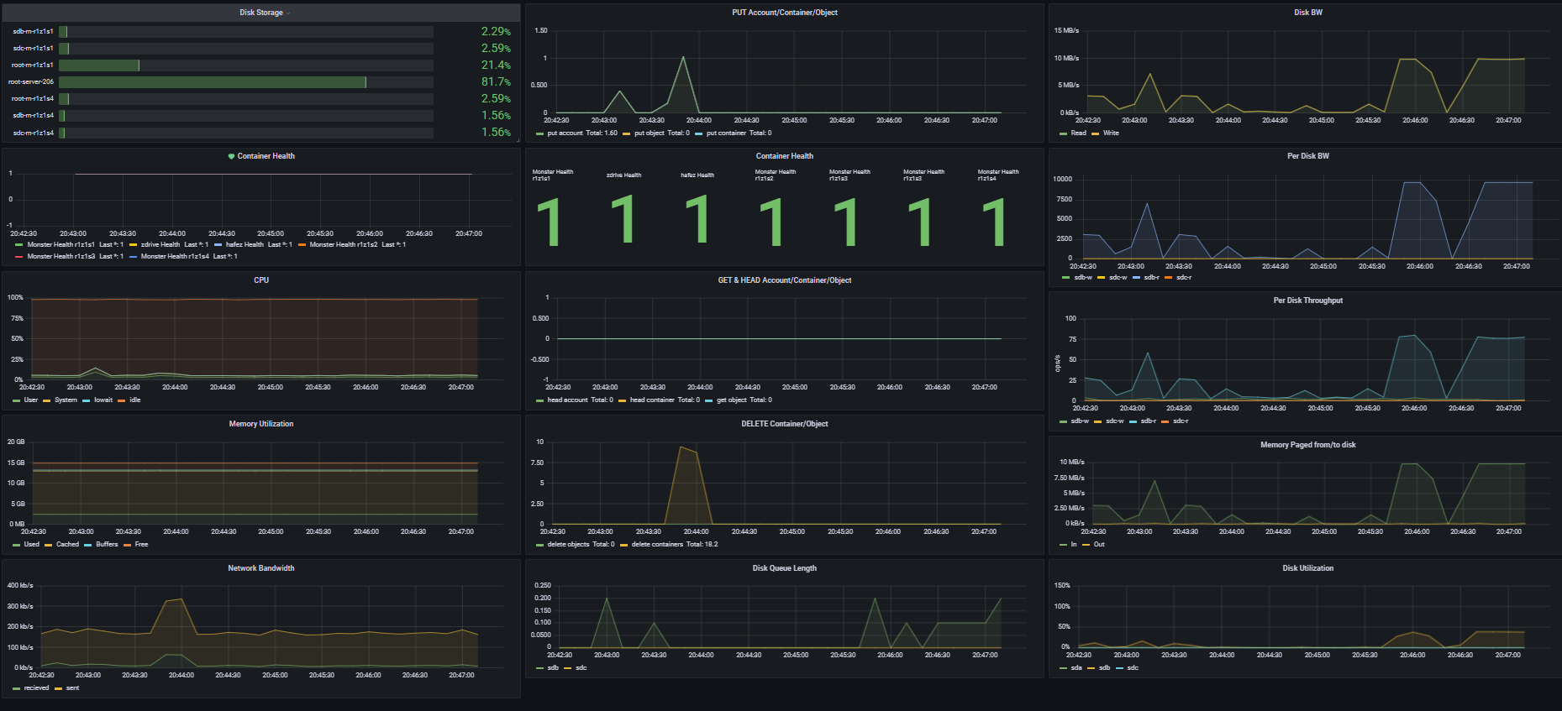
Task: Click the orange idle legend color marker
Action: pos(122,400)
